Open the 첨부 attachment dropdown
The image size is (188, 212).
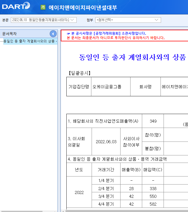(x=128, y=20)
